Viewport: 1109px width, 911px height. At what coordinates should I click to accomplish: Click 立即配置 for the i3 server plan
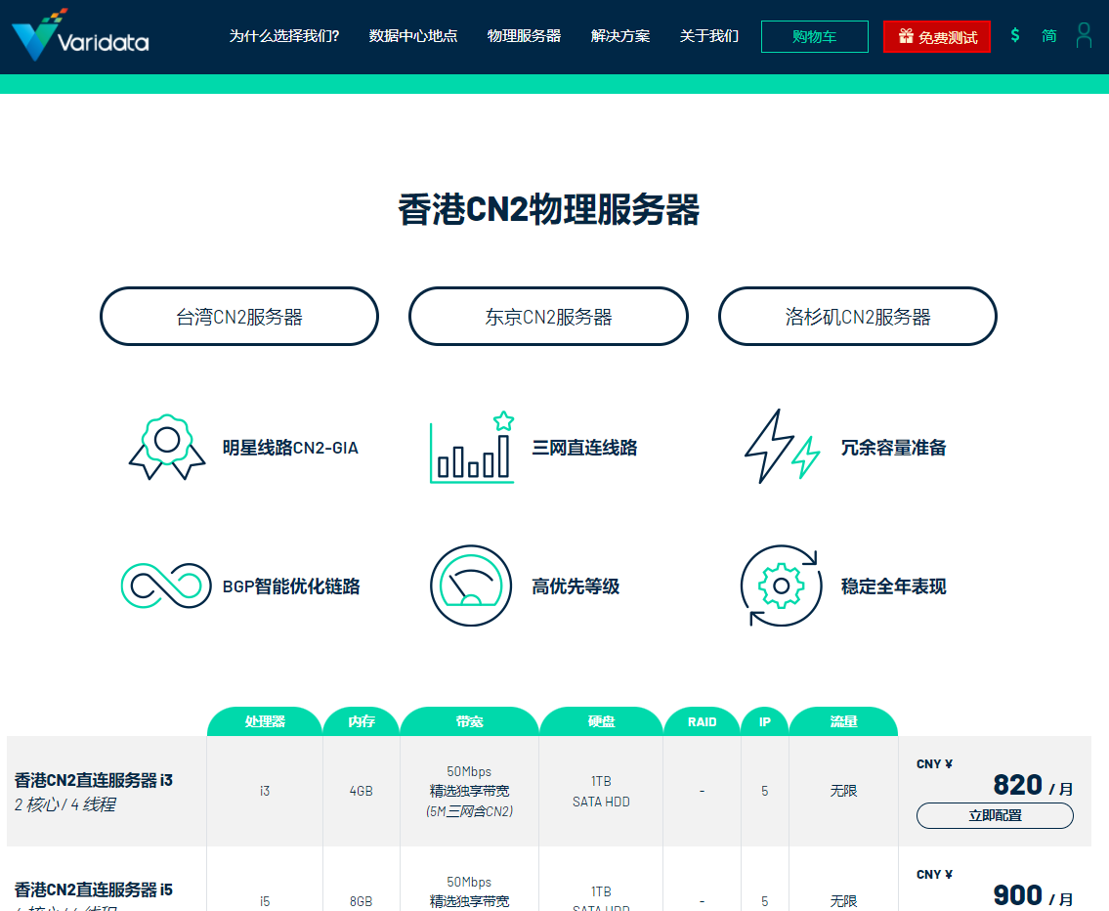pyautogui.click(x=997, y=815)
